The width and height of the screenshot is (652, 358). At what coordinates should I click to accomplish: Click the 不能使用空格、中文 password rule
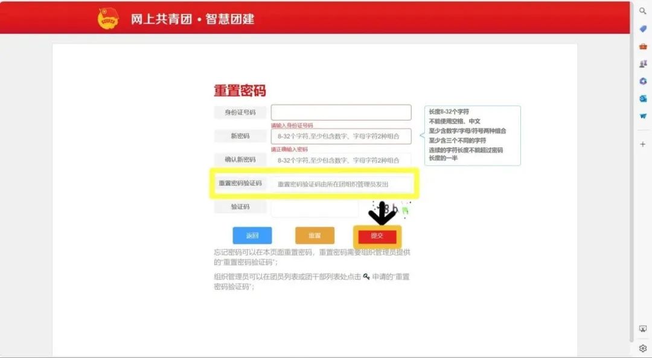(455, 121)
